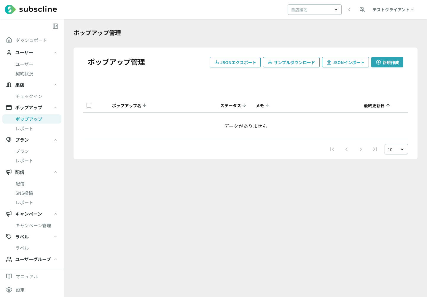
Task: Collapse the ユーザーグループ sidebar section
Action: (55, 259)
